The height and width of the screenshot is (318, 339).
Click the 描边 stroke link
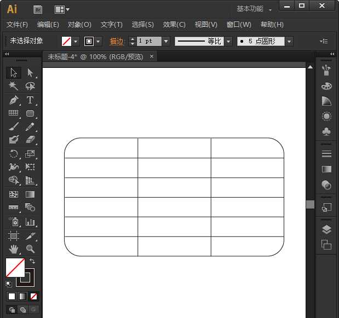tap(117, 42)
